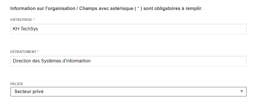
Task: Focus the Entreprise input field
Action: coord(129,29)
